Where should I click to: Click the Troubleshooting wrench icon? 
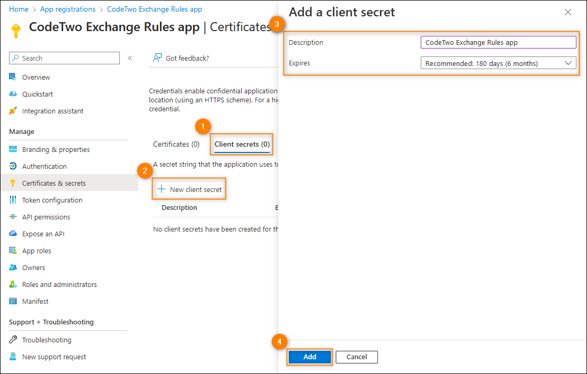coord(13,340)
